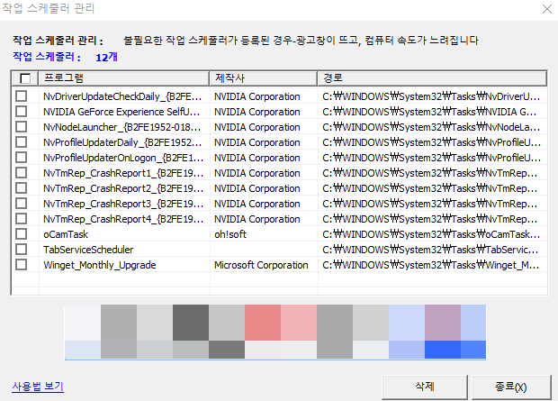Check the NvProfileUpdaterOnLogon task checkbox
The image size is (558, 401).
click(22, 157)
